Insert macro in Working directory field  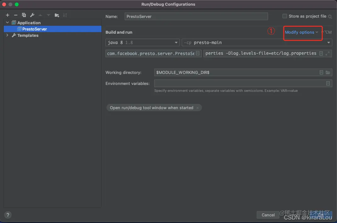click(x=321, y=72)
